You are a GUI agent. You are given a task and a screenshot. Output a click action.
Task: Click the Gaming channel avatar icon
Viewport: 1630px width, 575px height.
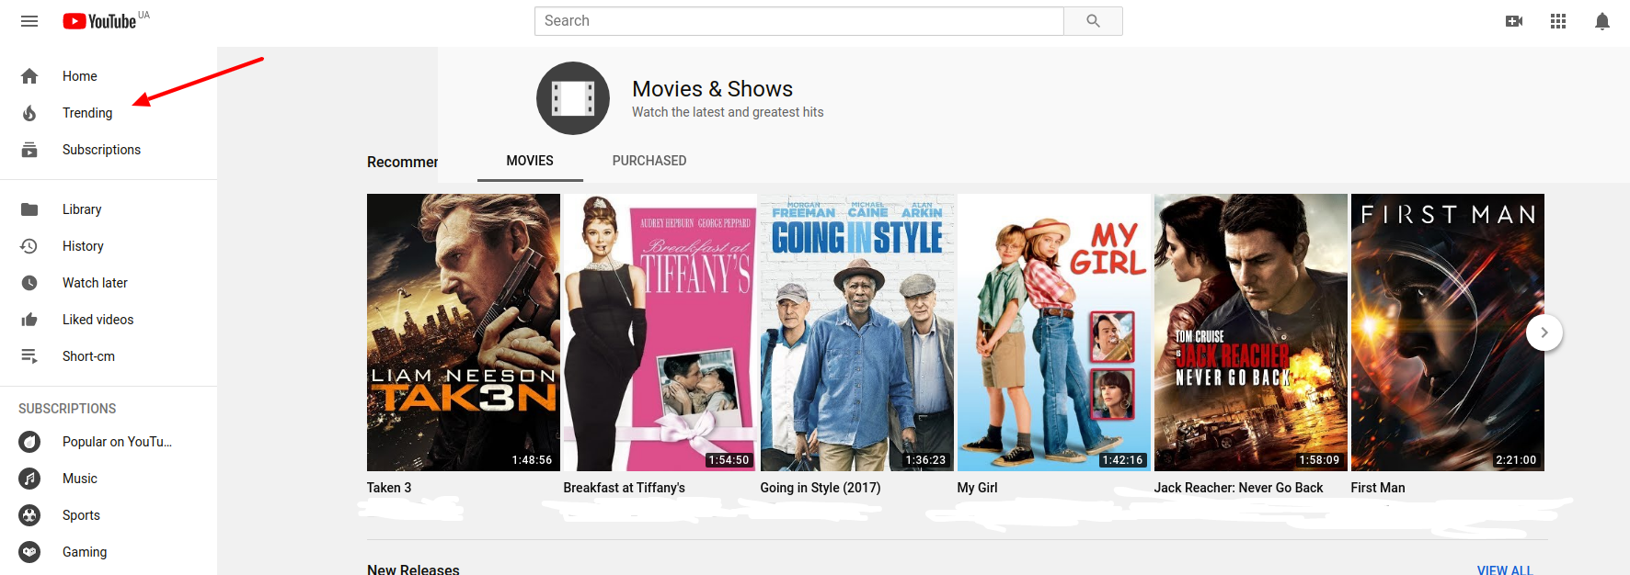(x=29, y=552)
